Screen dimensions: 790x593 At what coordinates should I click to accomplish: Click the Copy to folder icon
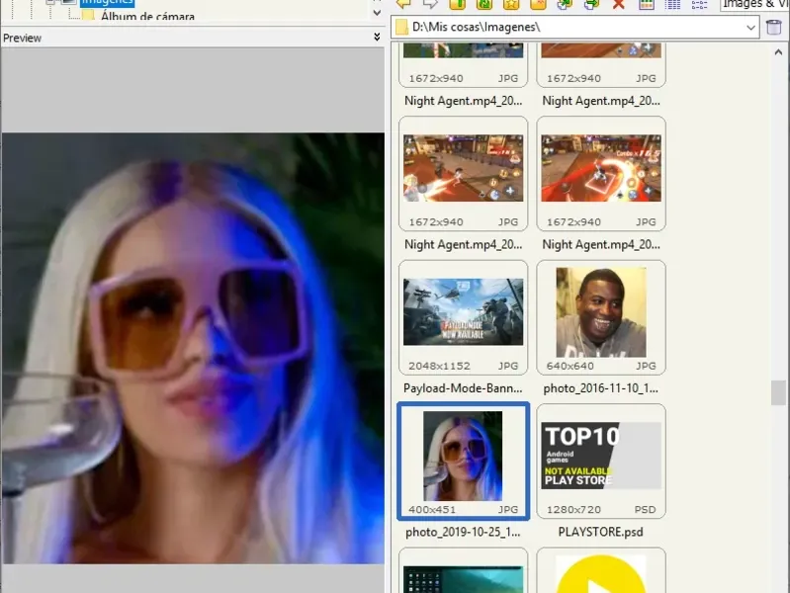pos(566,4)
